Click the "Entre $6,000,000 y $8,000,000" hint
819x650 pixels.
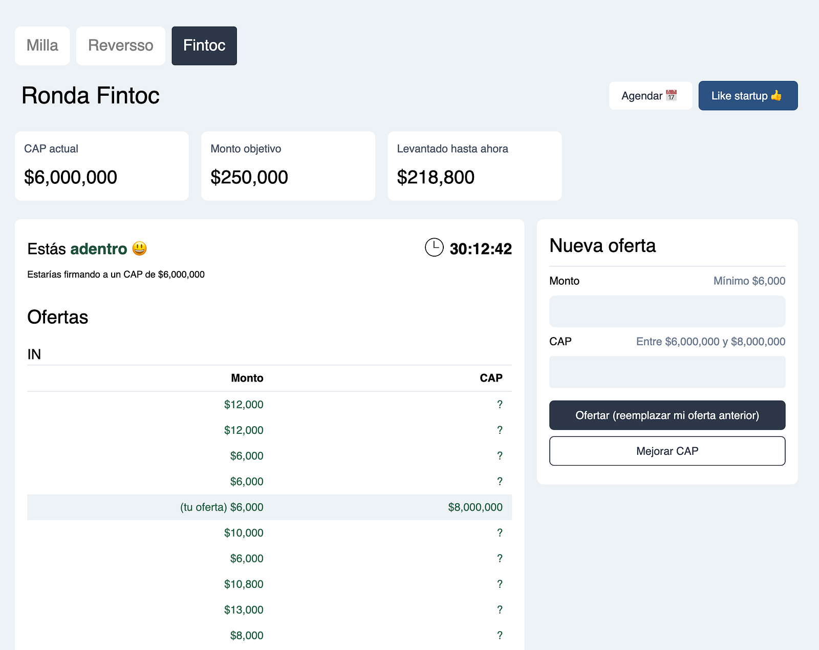pyautogui.click(x=711, y=342)
